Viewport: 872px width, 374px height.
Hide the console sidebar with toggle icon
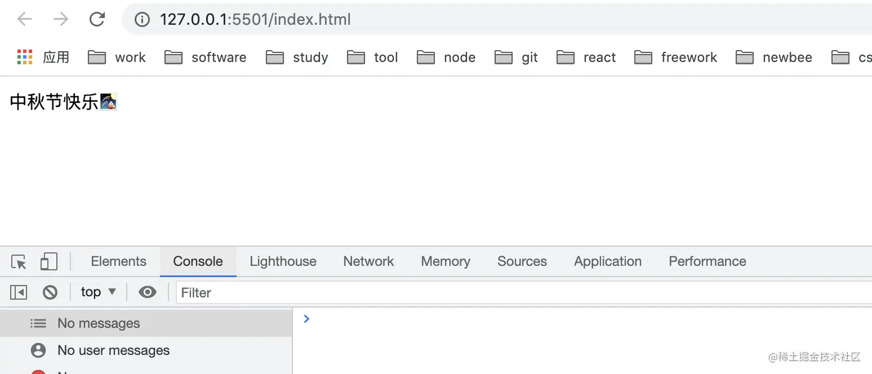pos(18,293)
